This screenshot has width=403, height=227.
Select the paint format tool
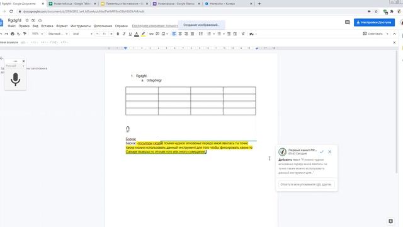tap(25, 34)
